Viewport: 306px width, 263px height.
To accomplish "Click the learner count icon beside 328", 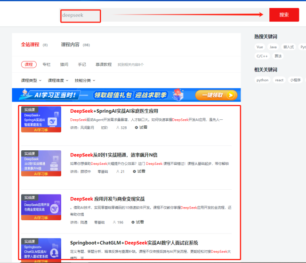I will click(x=118, y=128).
